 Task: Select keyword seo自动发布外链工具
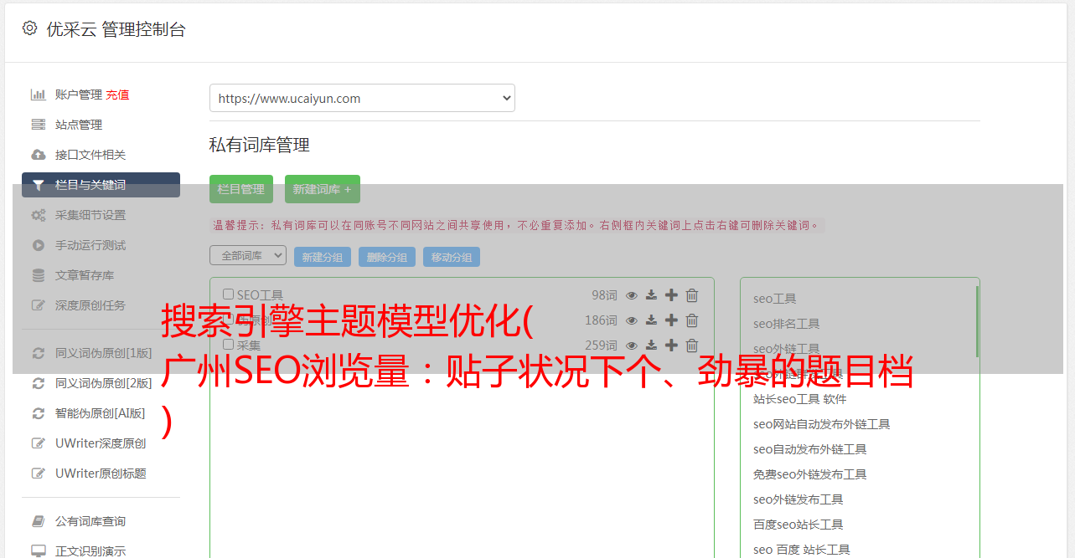[x=809, y=449]
